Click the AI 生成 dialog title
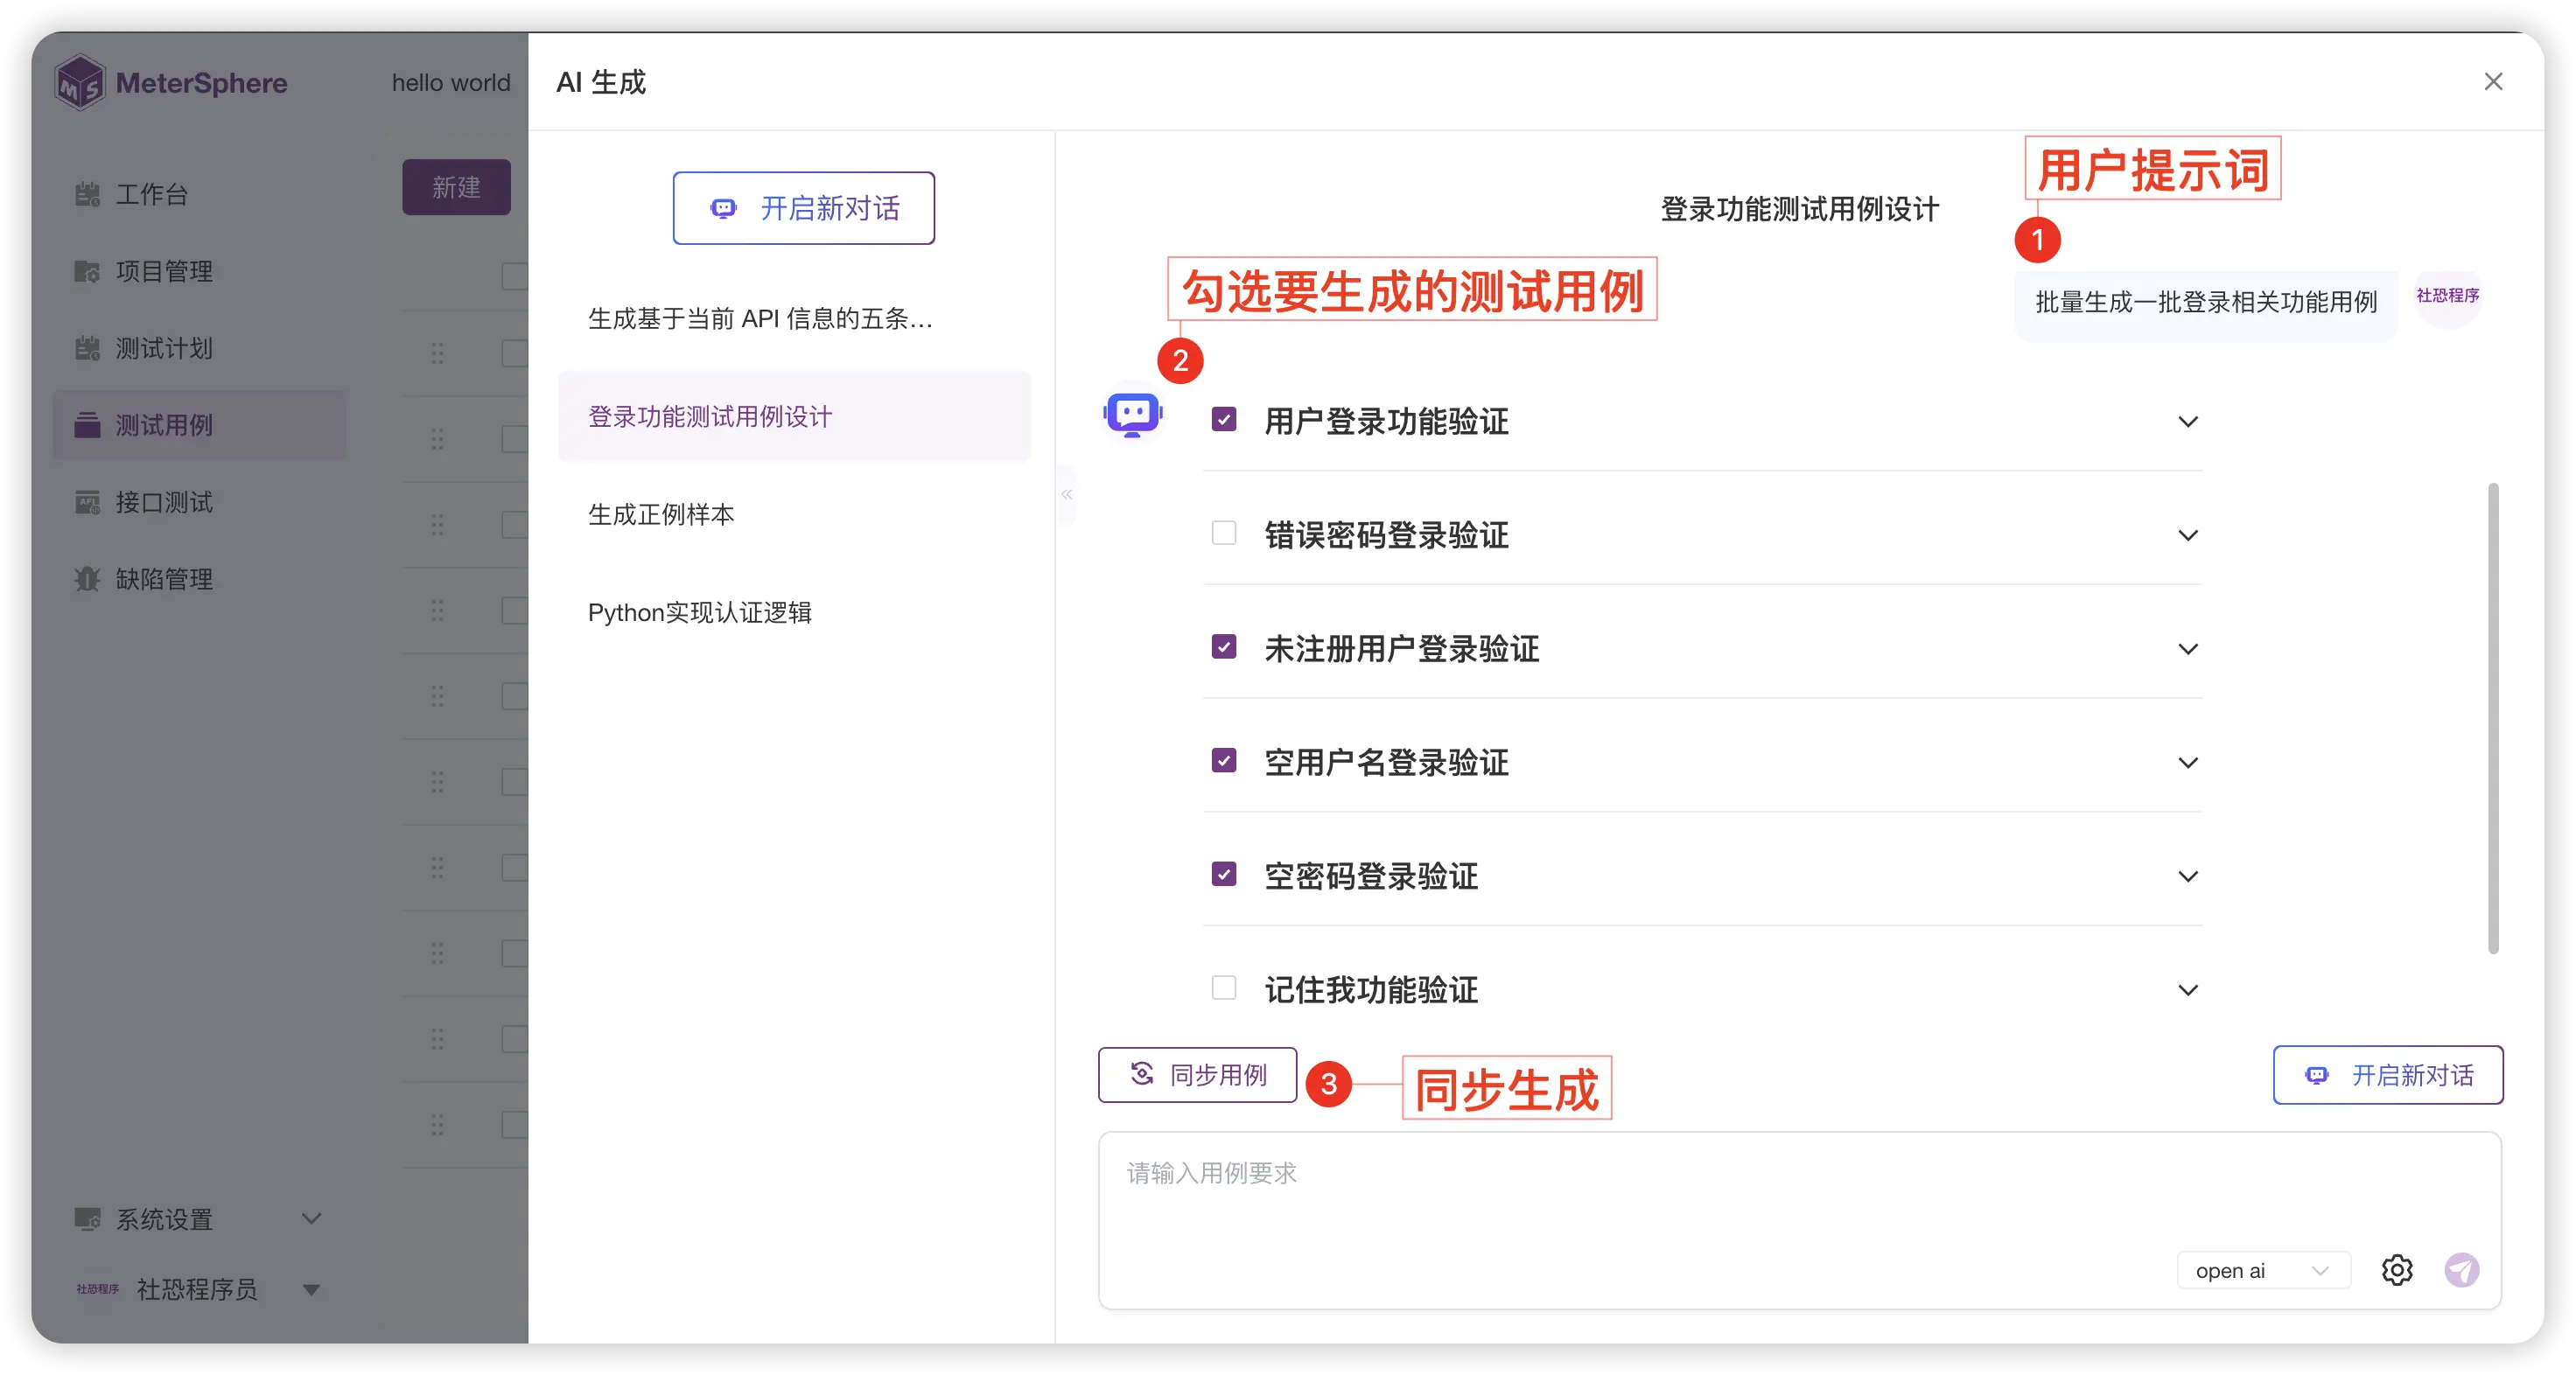Viewport: 2576px width, 1375px height. click(x=601, y=82)
